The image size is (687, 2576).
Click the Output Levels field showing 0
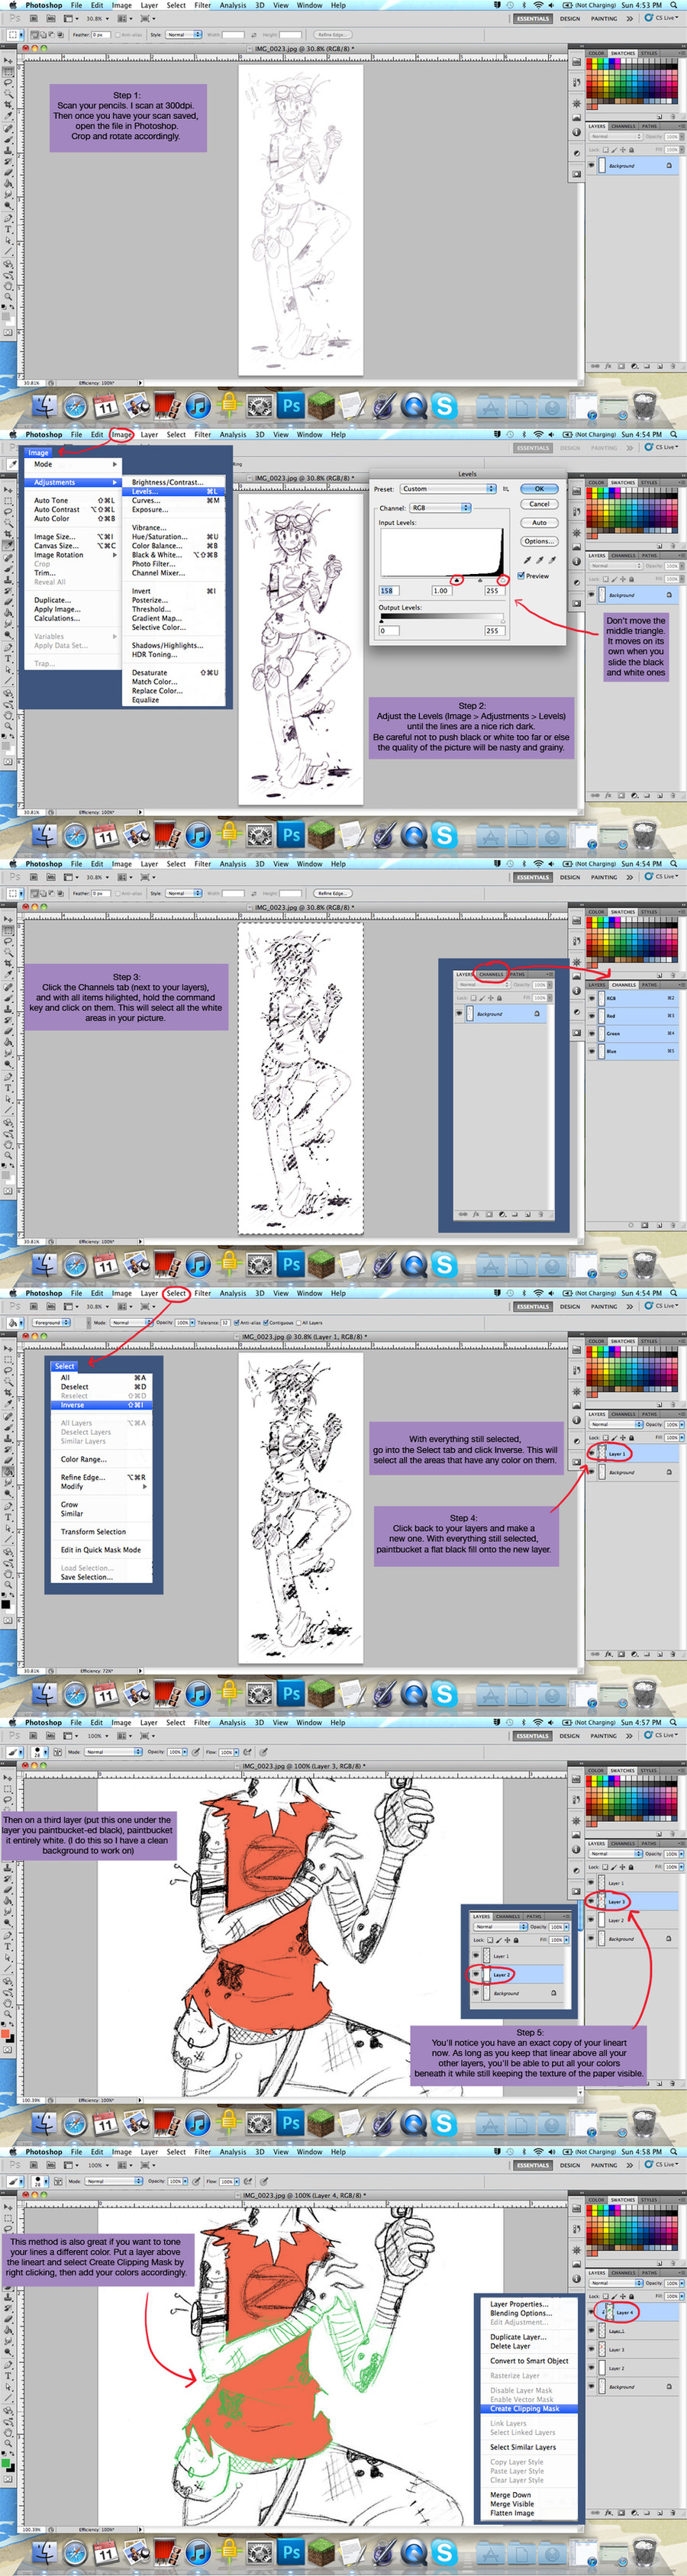(x=390, y=631)
